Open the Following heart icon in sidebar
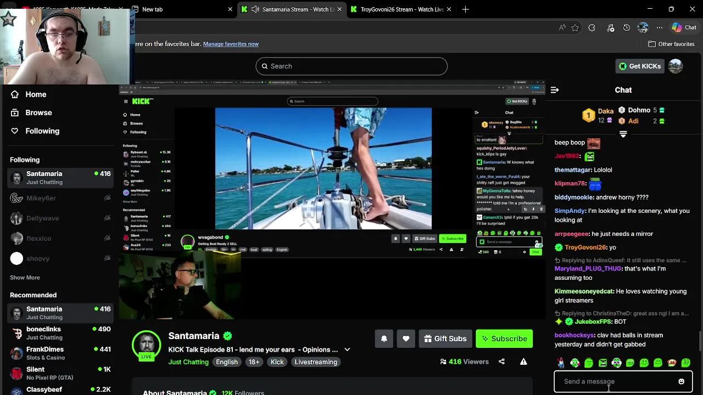 (x=15, y=131)
